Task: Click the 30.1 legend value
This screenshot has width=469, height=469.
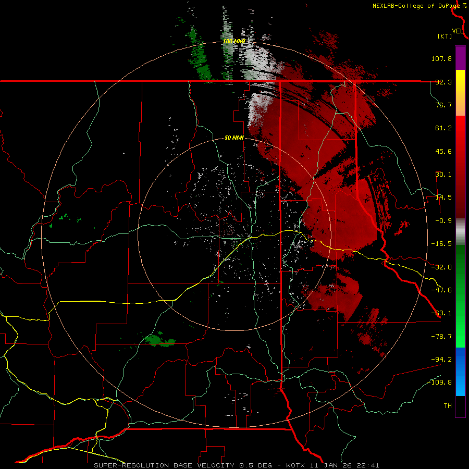Action: coord(443,175)
